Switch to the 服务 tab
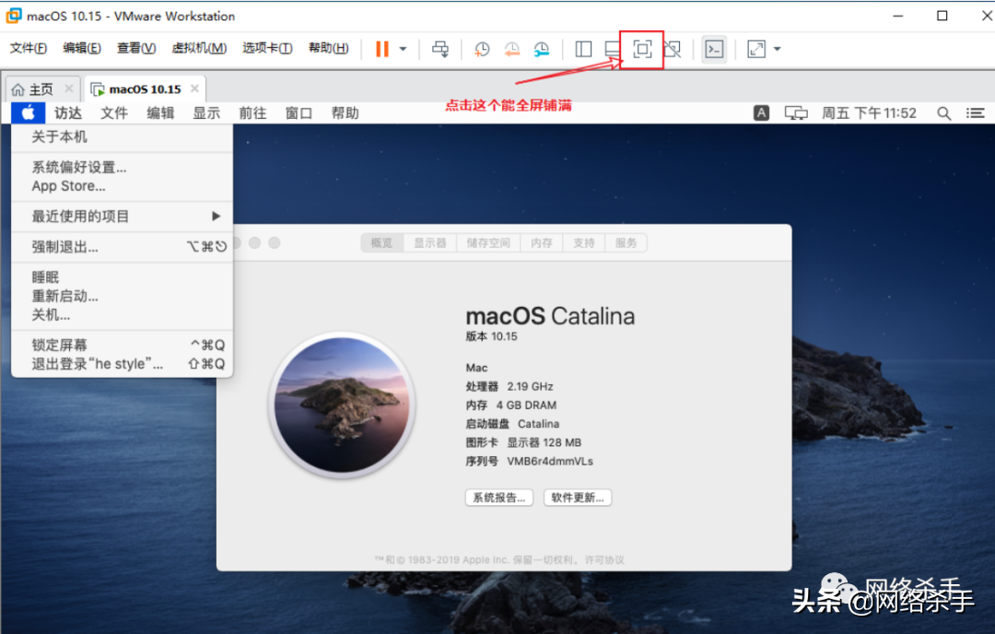The image size is (995, 634). tap(626, 242)
